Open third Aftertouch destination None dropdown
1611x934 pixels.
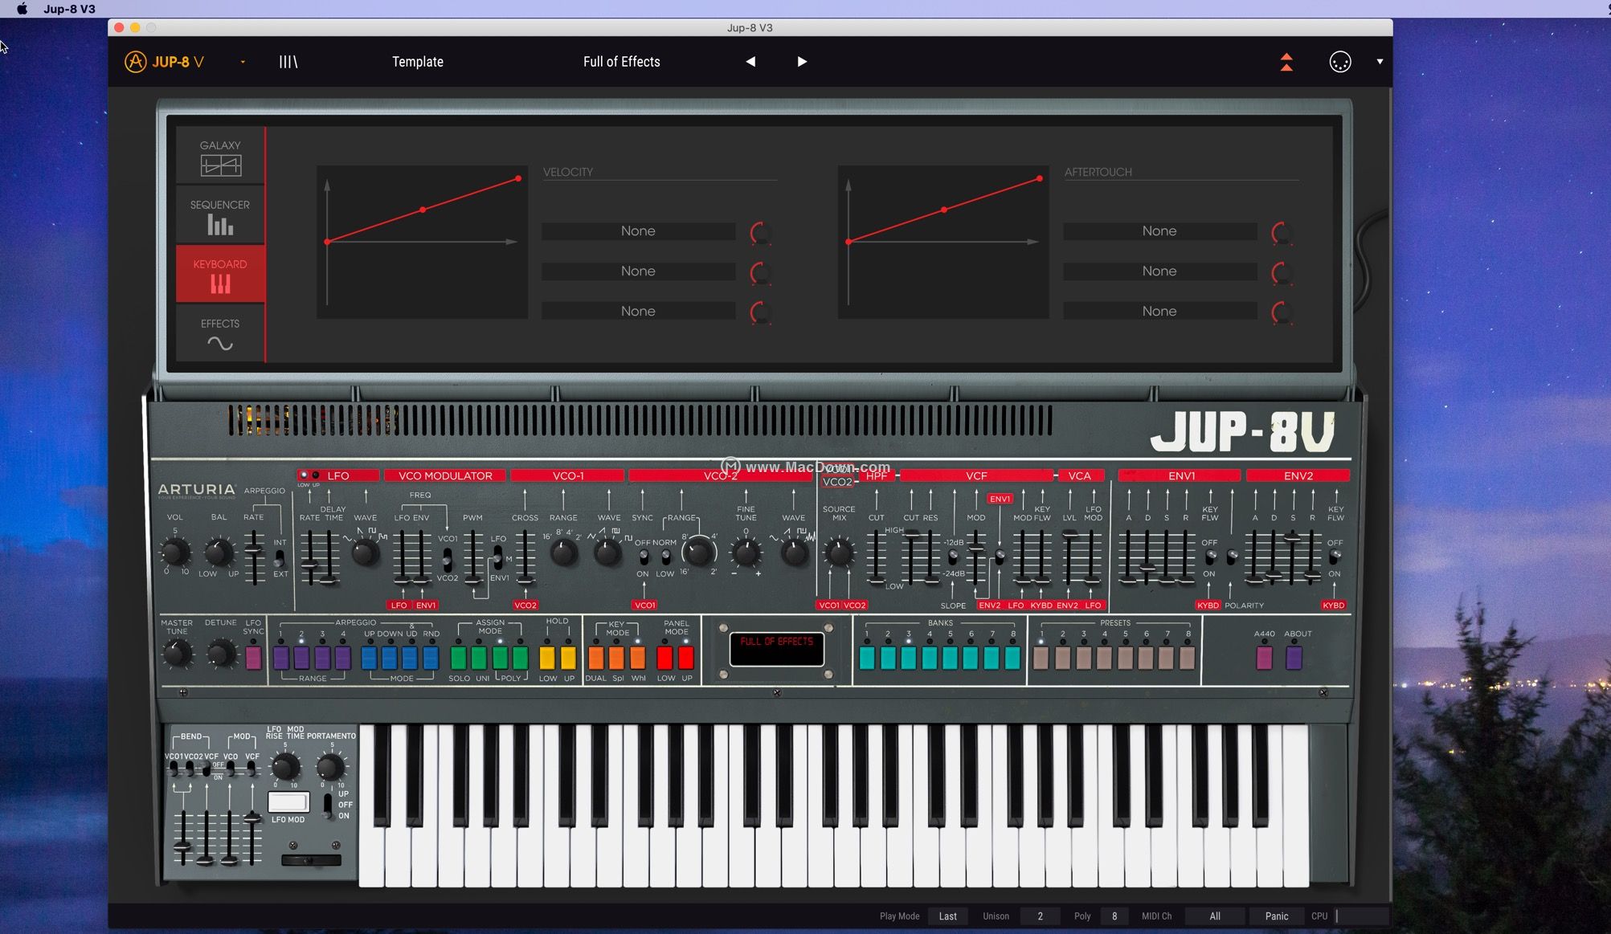coord(1159,312)
